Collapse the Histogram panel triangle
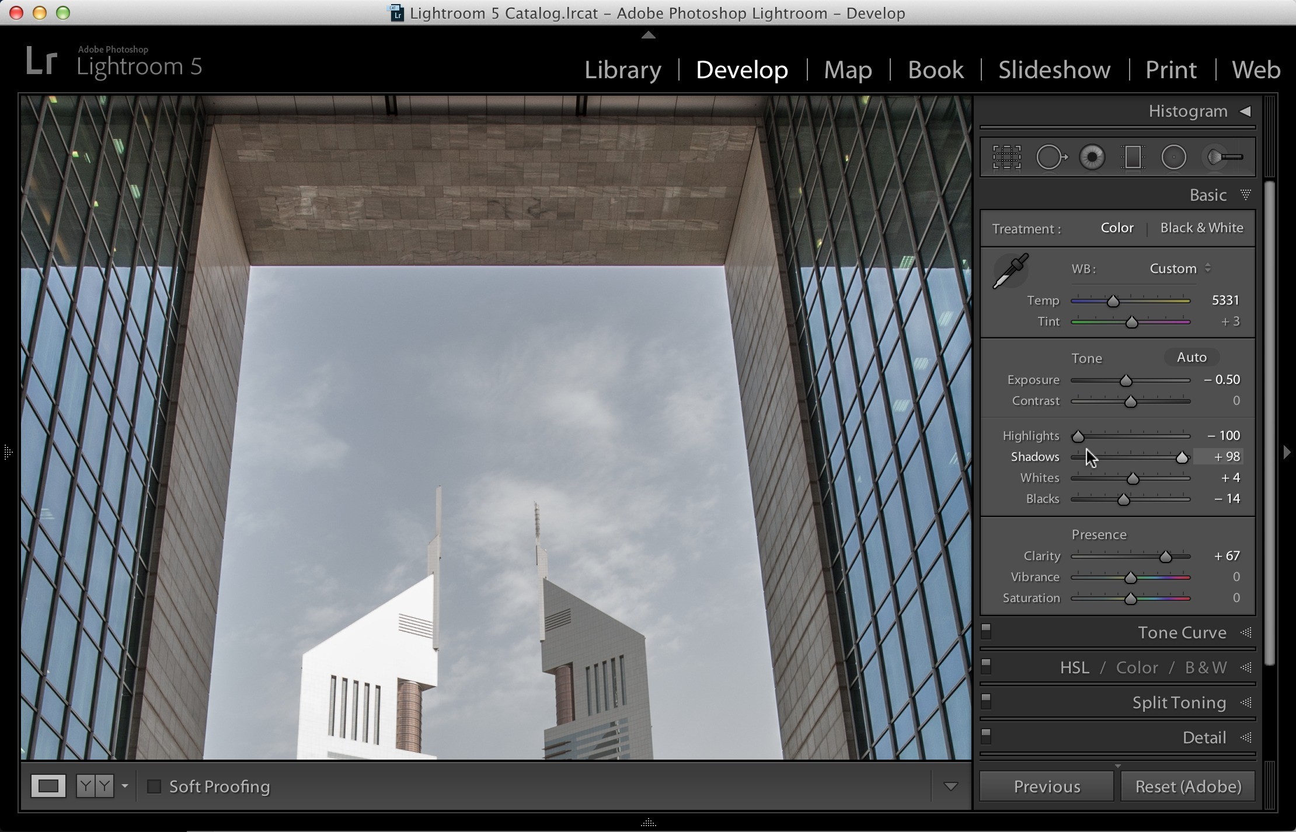Image resolution: width=1296 pixels, height=832 pixels. [1245, 111]
